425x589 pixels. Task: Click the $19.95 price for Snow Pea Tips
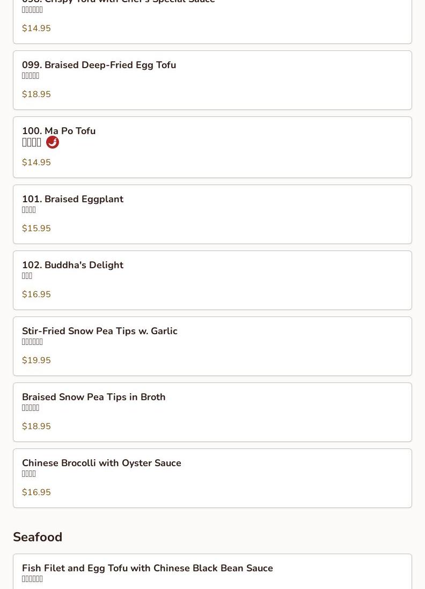pos(36,360)
